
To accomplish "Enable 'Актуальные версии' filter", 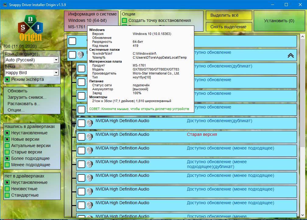I will pos(7,146).
